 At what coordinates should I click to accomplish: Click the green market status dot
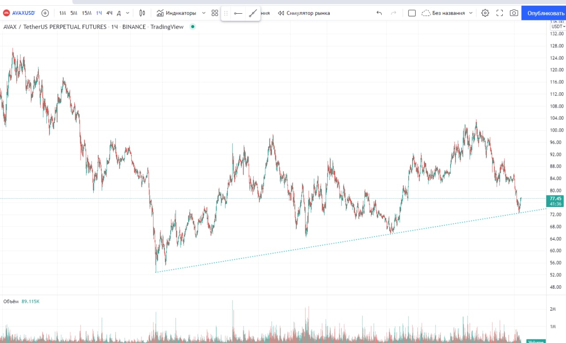[192, 27]
